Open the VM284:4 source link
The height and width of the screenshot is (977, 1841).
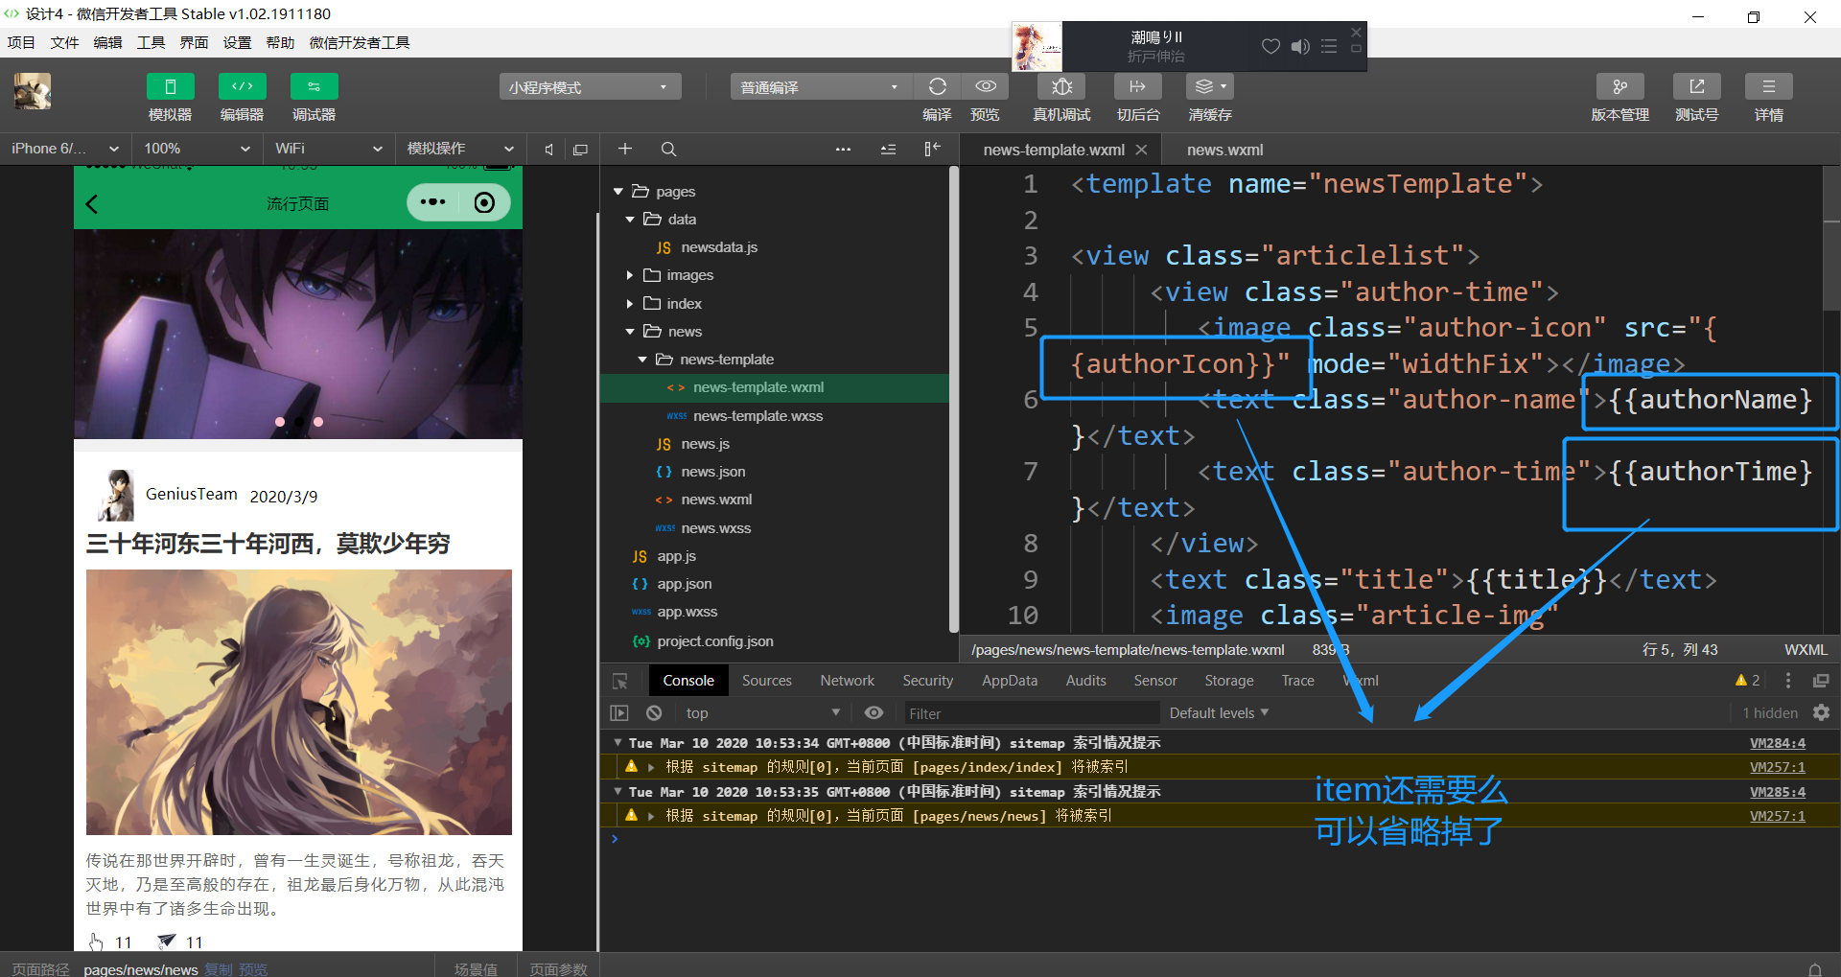pyautogui.click(x=1778, y=743)
